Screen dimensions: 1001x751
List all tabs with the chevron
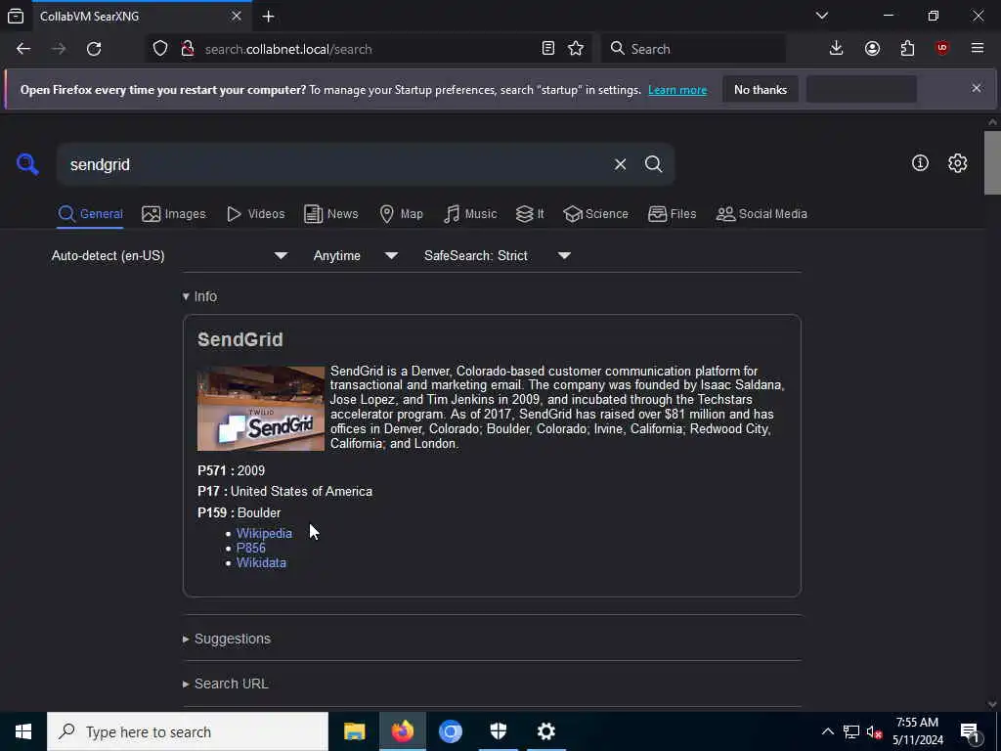pyautogui.click(x=822, y=16)
